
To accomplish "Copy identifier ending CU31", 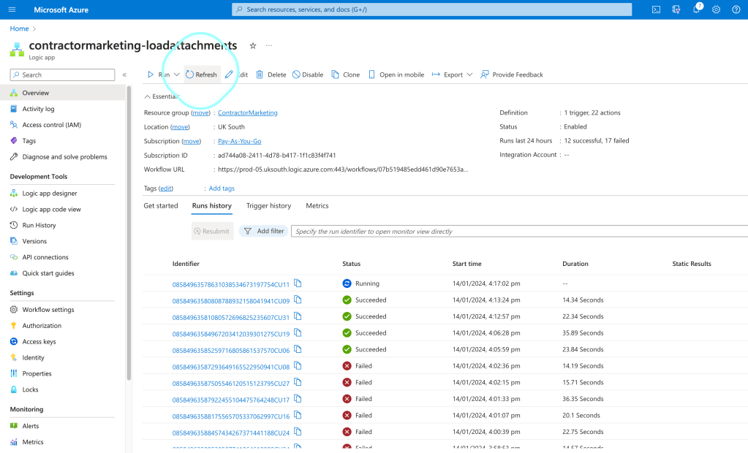I will click(x=298, y=316).
